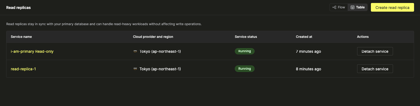This screenshot has height=106, width=420.
Task: Click Running status badge for i-am-primary
Action: tap(245, 51)
